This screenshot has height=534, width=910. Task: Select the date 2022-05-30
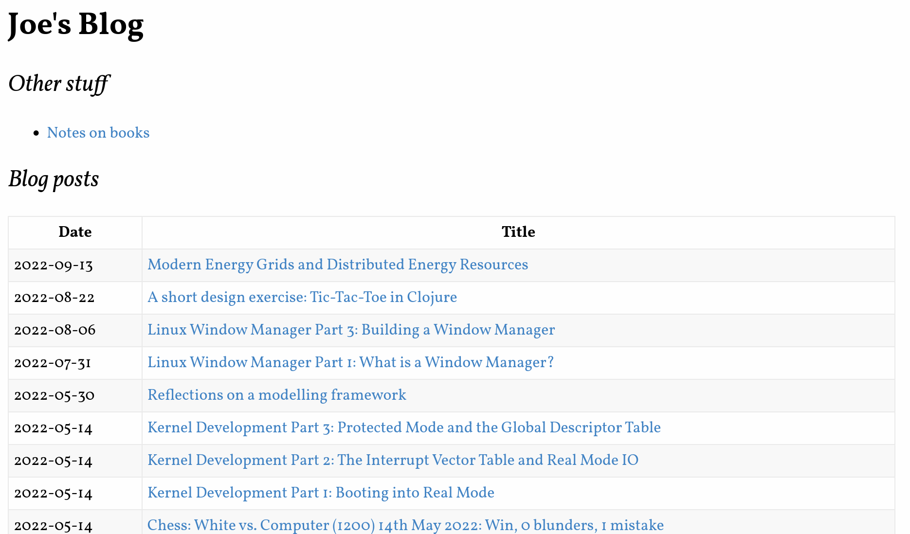click(55, 395)
